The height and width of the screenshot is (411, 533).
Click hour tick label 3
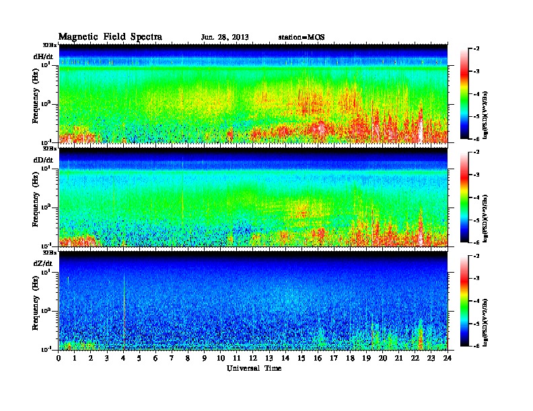point(108,359)
